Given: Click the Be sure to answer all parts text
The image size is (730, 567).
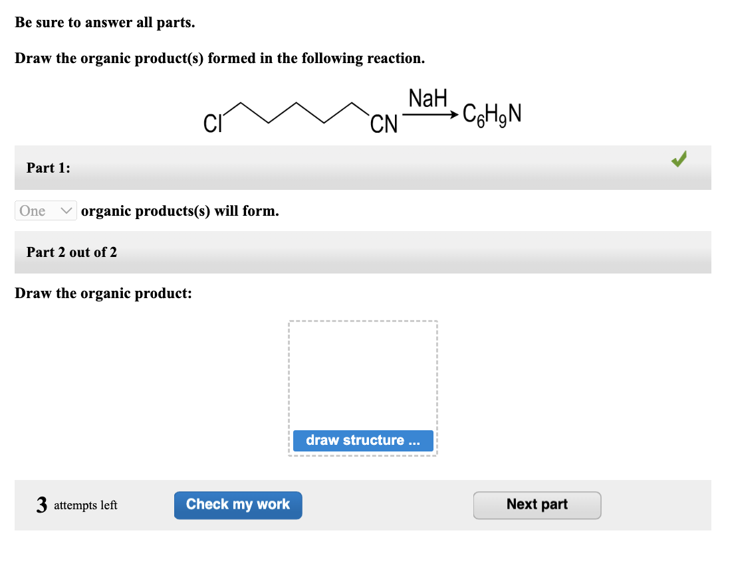Looking at the screenshot, I should tap(106, 22).
